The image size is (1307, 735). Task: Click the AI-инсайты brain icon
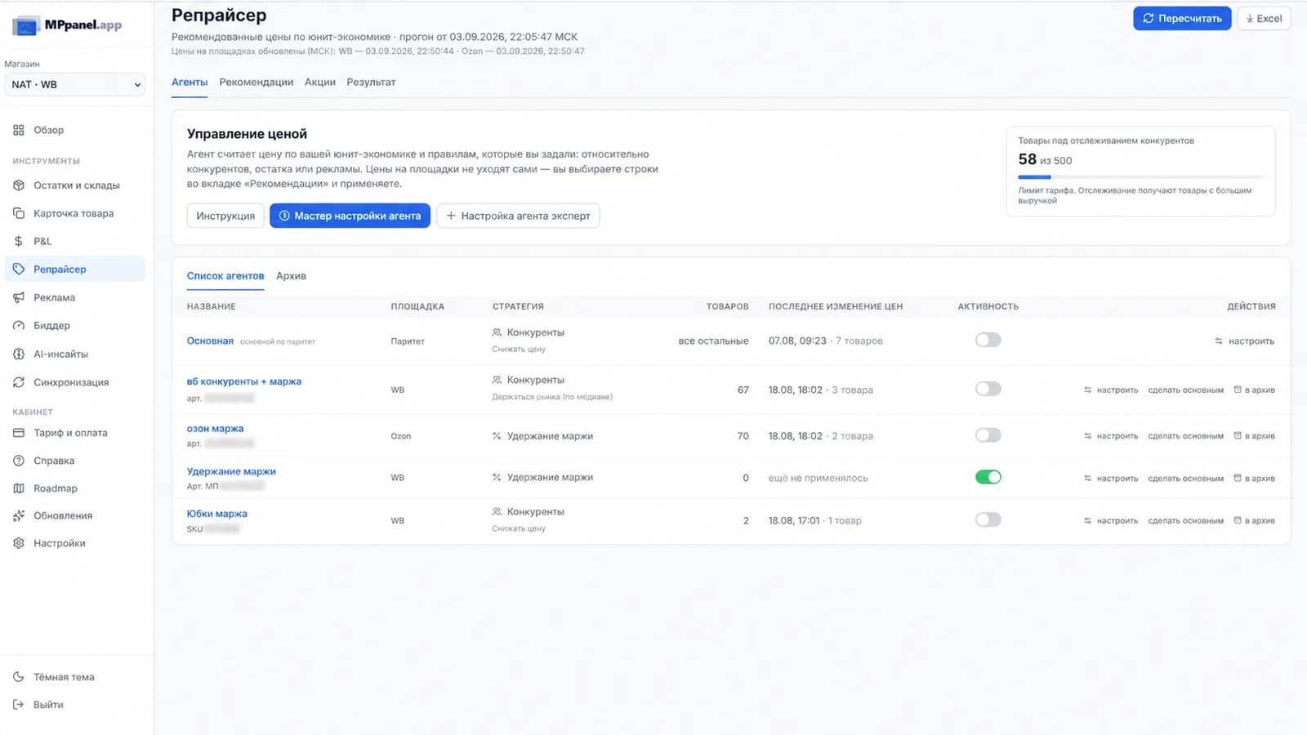(x=19, y=354)
